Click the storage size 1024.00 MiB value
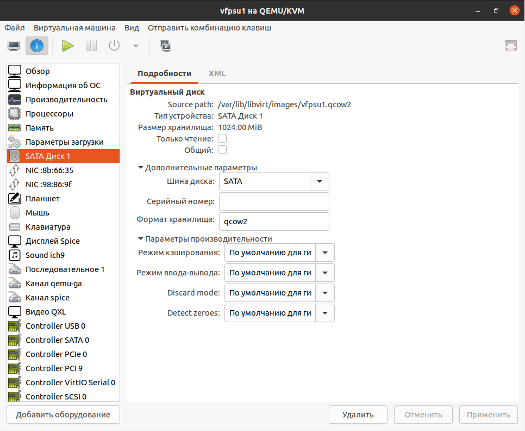The height and width of the screenshot is (431, 525). pos(240,127)
